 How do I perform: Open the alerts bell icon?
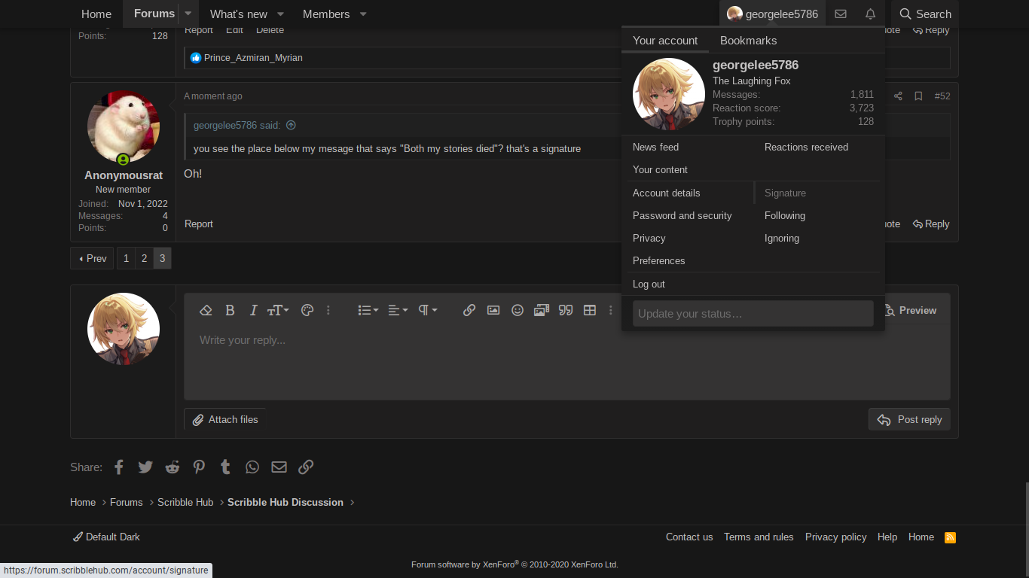click(x=870, y=14)
